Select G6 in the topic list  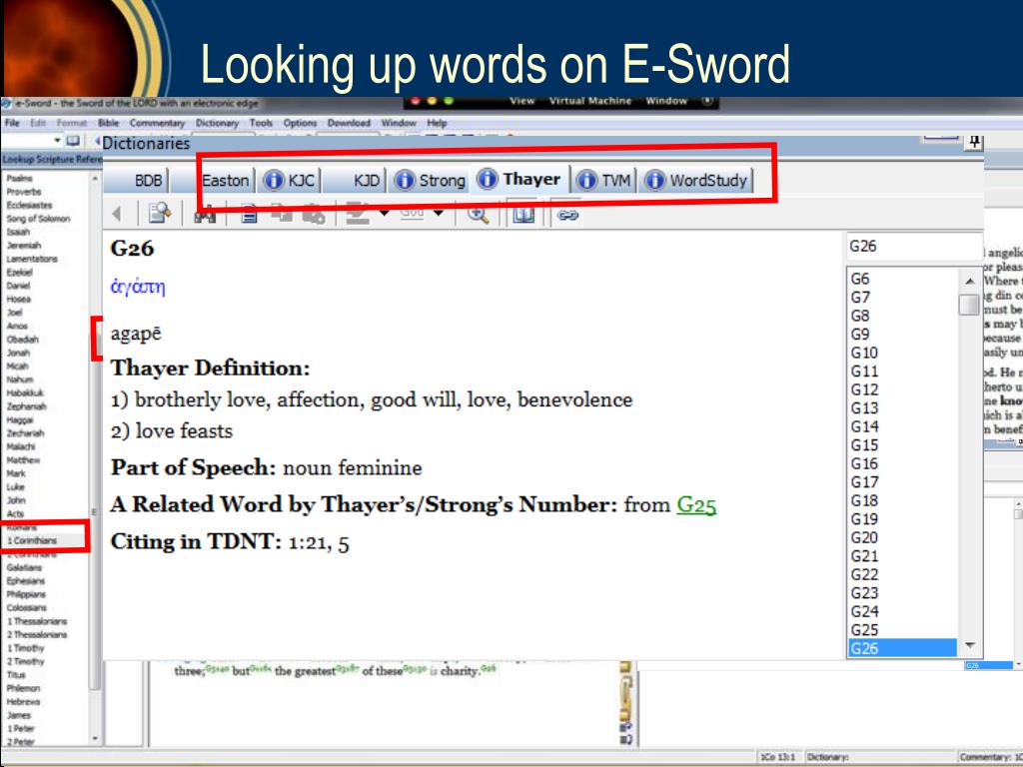(860, 279)
